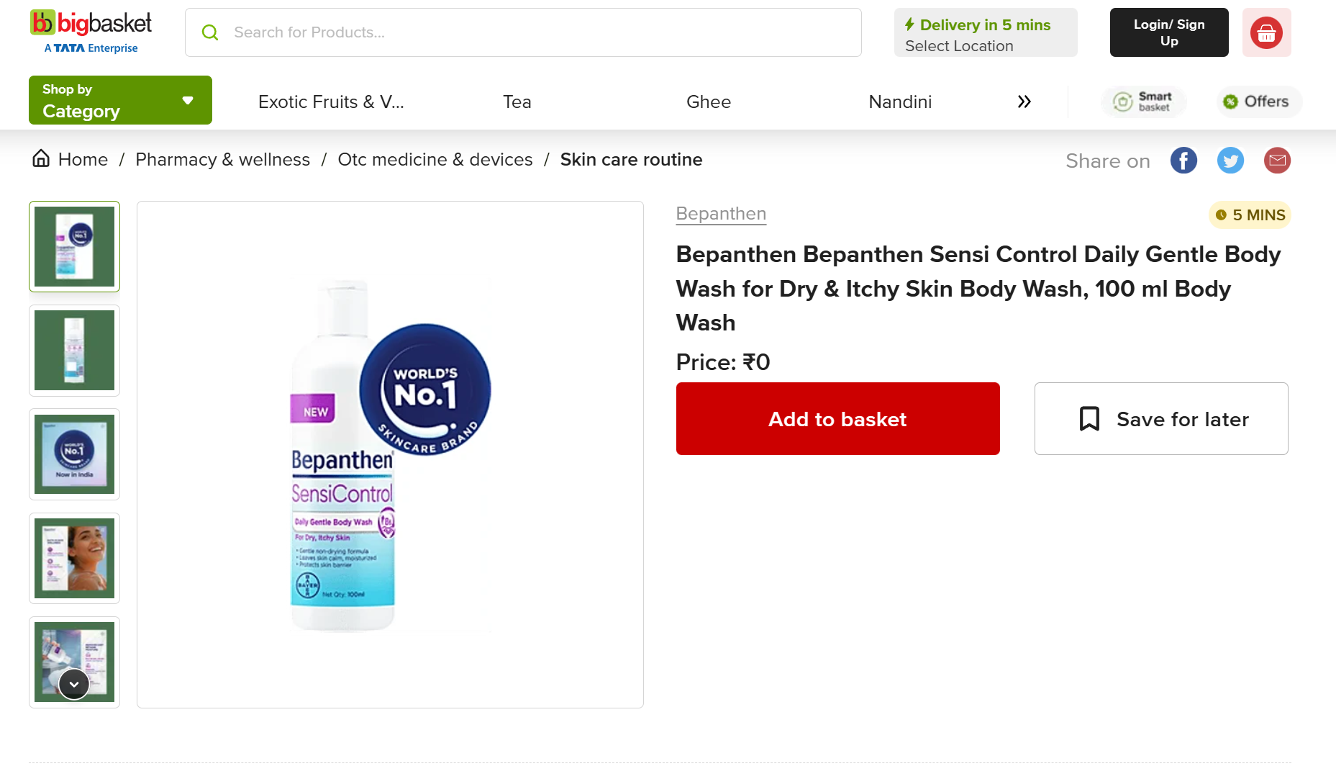Viewport: 1336px width, 779px height.
Task: Expand the Shop by Category dropdown
Action: (120, 100)
